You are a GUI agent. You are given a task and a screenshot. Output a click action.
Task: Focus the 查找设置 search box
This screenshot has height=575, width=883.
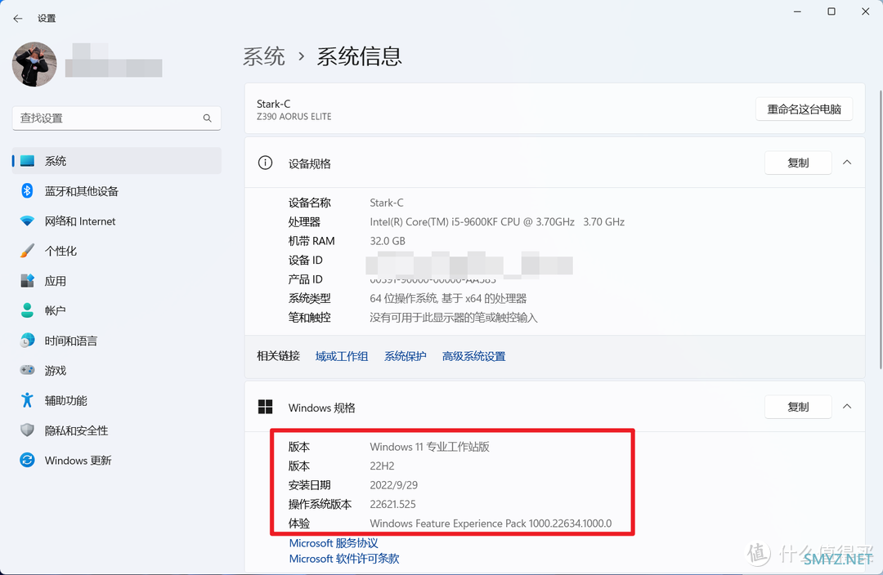pos(117,118)
